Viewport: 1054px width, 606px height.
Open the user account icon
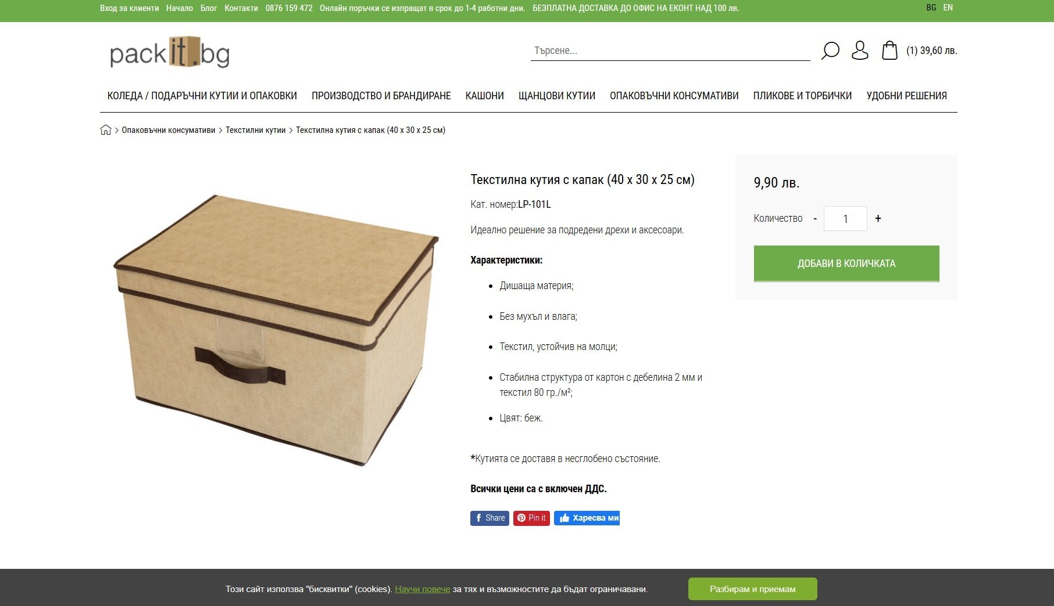(860, 50)
